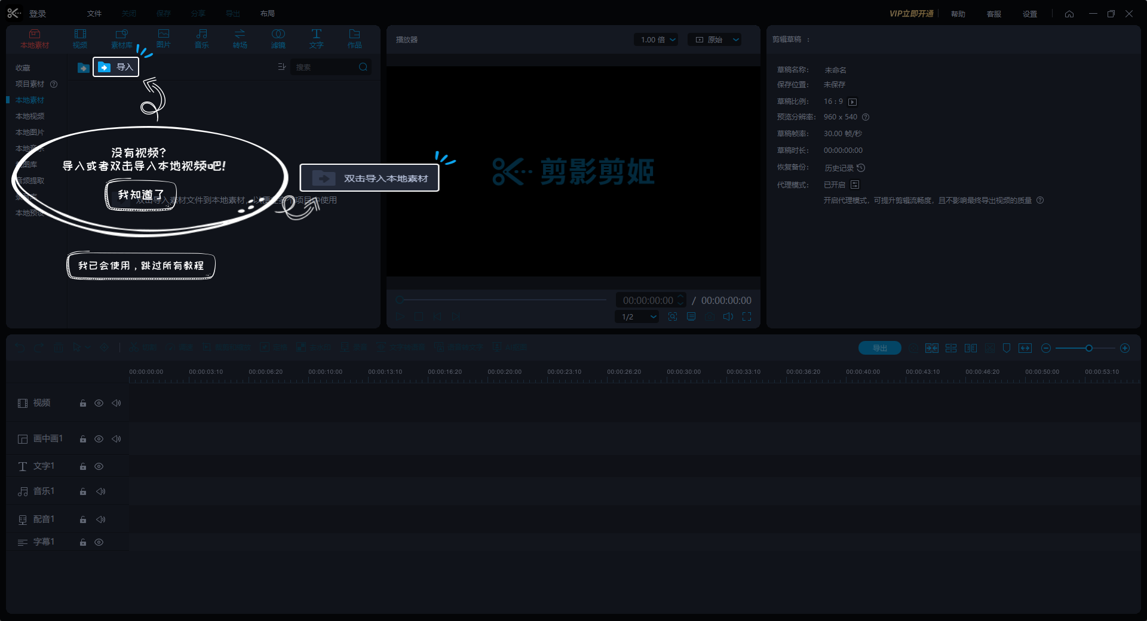Click the player progress slider handle

coord(400,300)
